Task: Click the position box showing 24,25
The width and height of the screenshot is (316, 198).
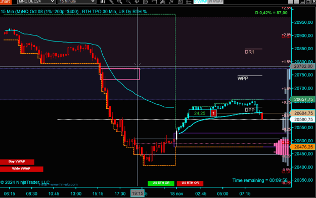Action: (x=200, y=113)
